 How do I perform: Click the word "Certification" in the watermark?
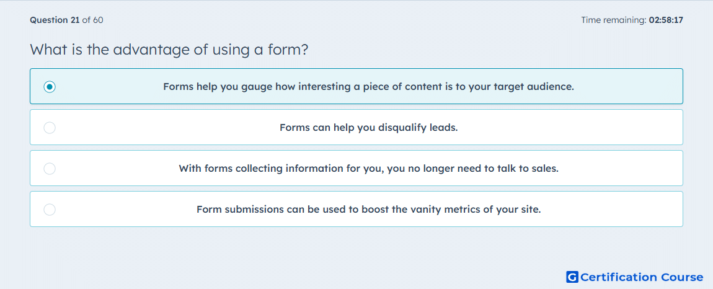pos(618,277)
